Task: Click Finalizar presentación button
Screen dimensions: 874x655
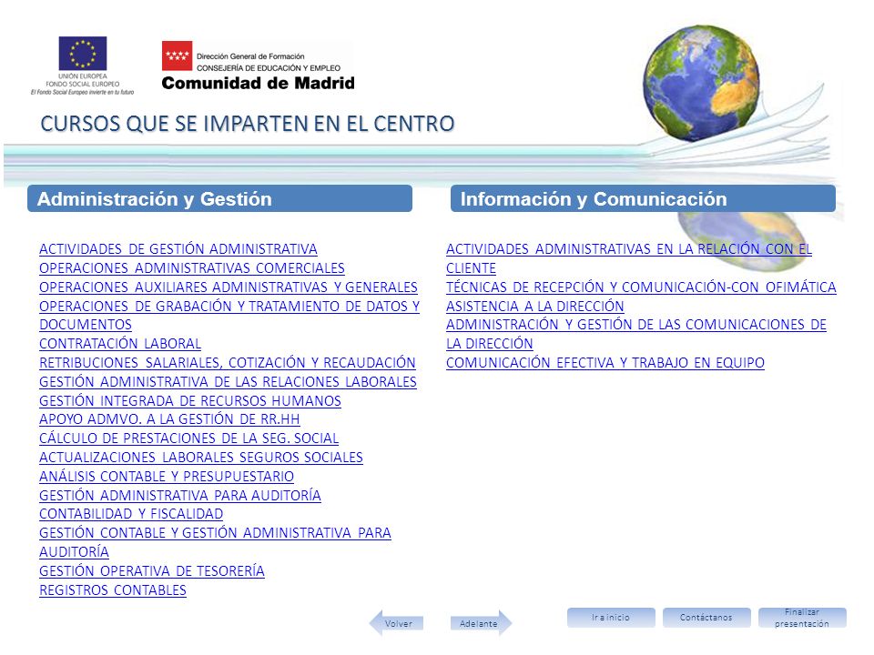Action: click(x=802, y=617)
